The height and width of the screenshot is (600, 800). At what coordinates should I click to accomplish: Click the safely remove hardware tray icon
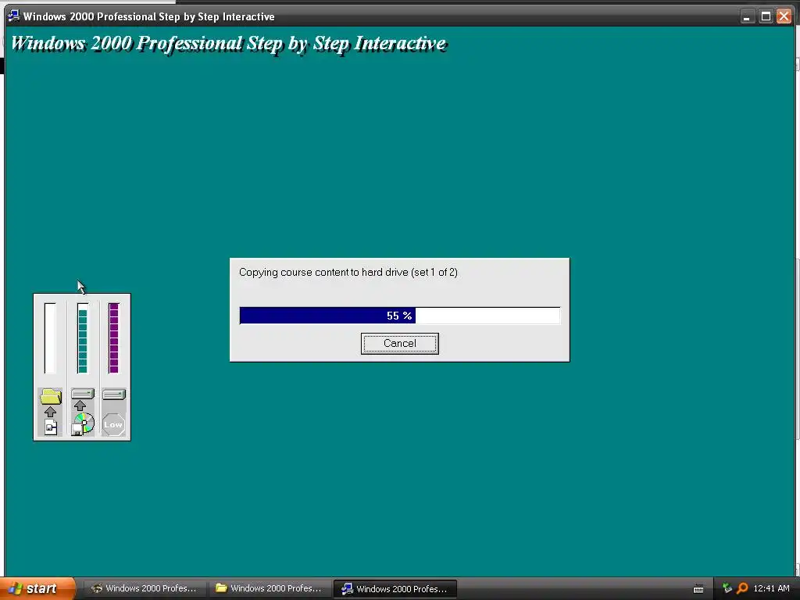coord(727,588)
